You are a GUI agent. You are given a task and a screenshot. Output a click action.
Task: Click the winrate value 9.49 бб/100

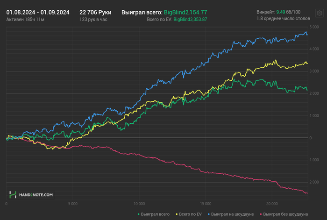288,12
